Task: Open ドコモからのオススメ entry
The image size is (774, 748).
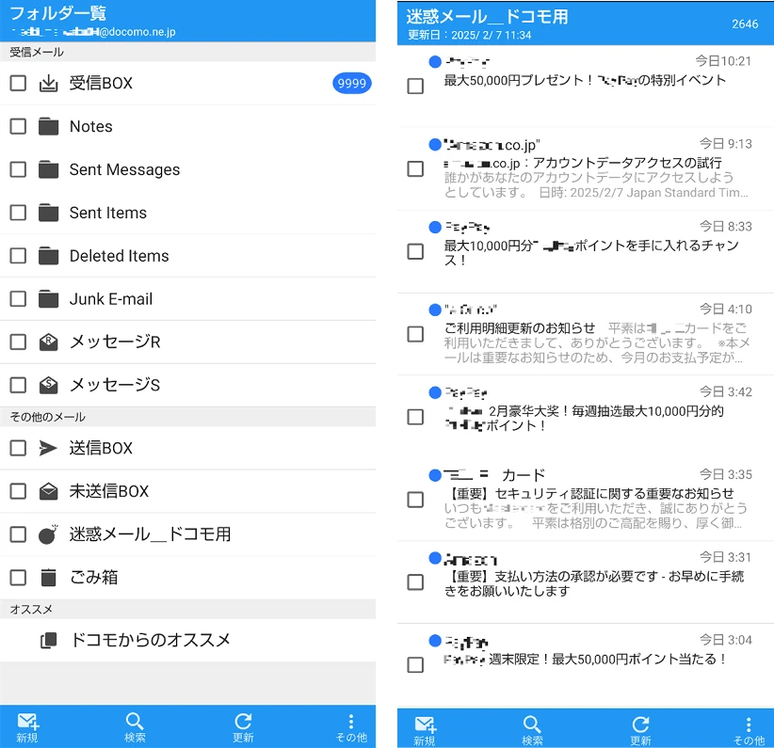Action: click(187, 641)
